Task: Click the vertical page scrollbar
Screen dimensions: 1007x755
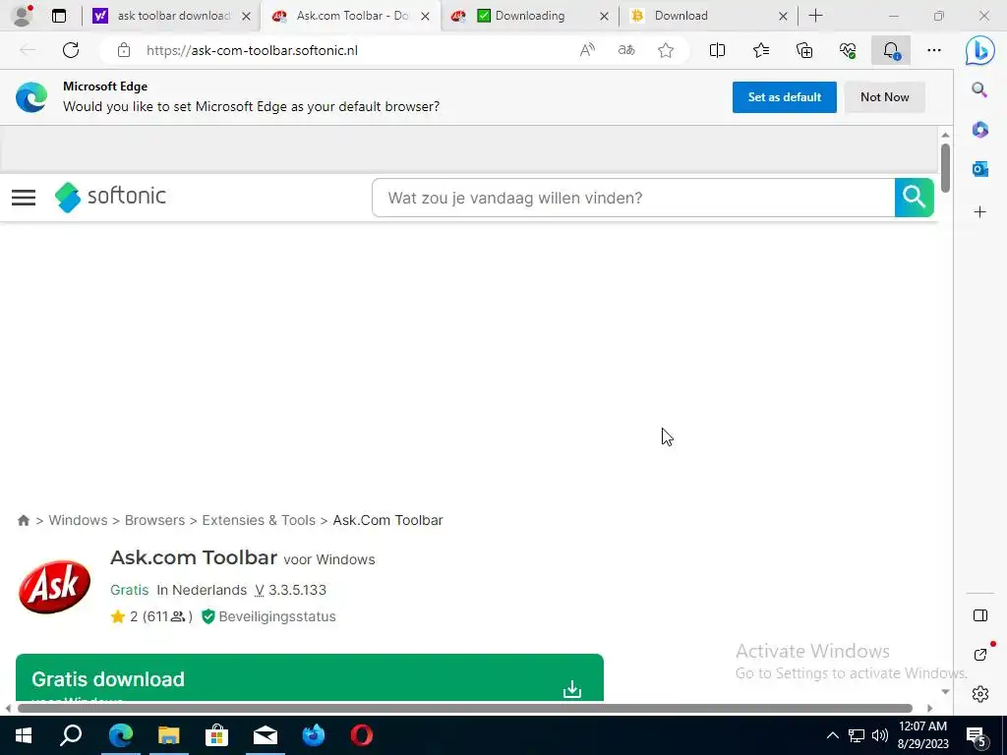Action: [x=945, y=167]
